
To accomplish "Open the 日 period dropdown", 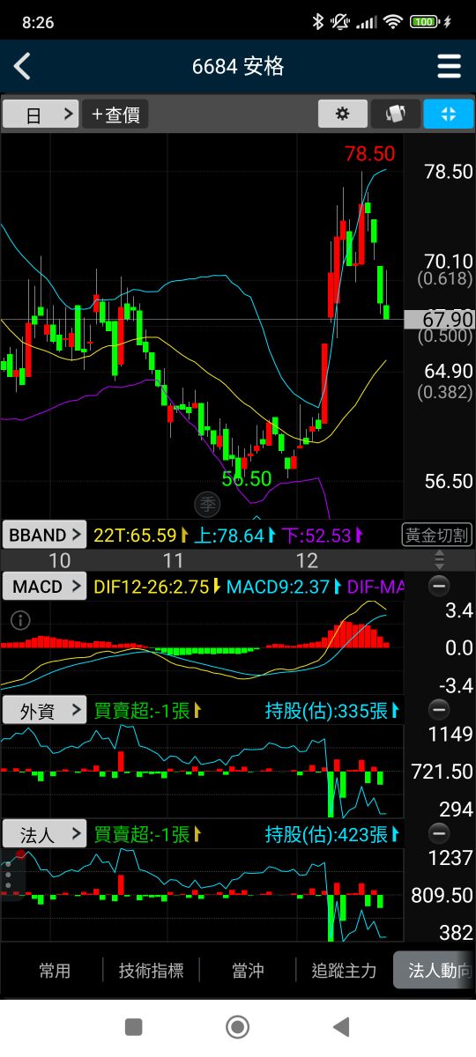I will pyautogui.click(x=41, y=115).
